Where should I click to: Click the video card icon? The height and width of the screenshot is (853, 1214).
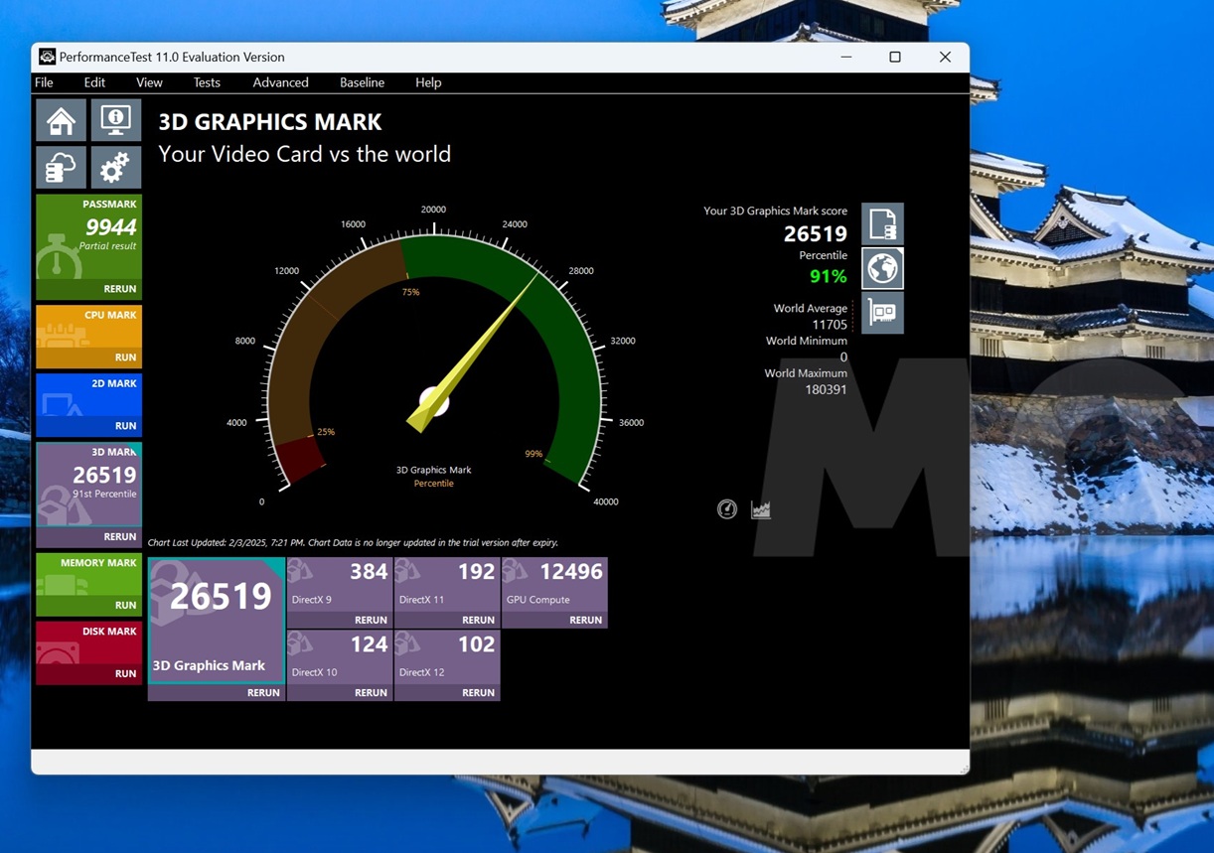click(x=882, y=313)
